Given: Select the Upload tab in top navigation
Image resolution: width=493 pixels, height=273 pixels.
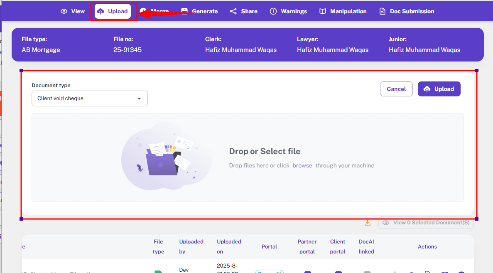Looking at the screenshot, I should pyautogui.click(x=113, y=11).
